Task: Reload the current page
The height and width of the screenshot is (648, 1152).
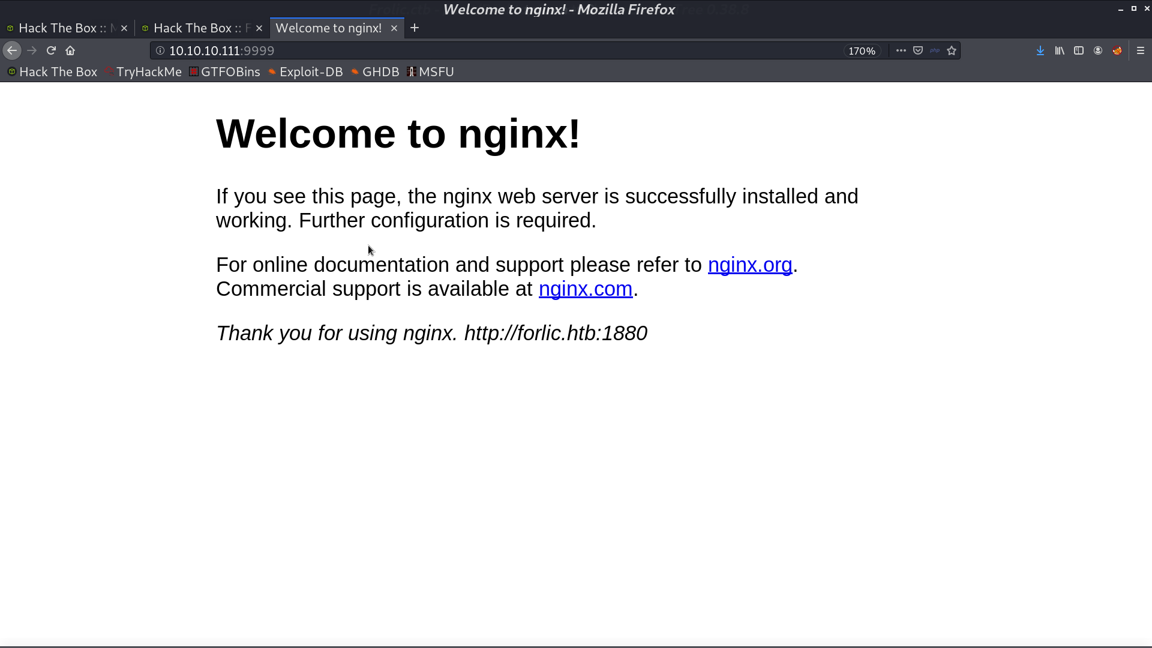Action: click(x=51, y=51)
